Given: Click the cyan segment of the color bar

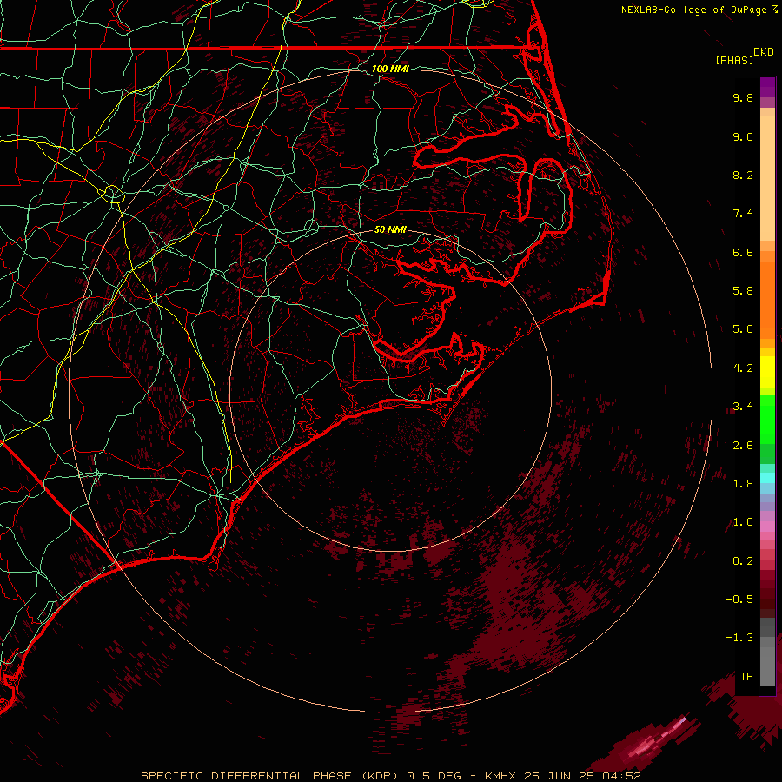Looking at the screenshot, I should click(767, 478).
